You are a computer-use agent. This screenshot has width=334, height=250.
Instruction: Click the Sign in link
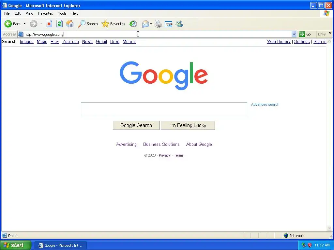click(x=320, y=41)
